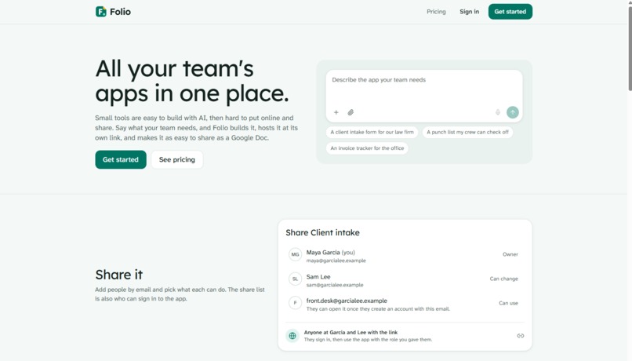The image size is (632, 361).
Task: Click the SL avatar for Sam Lee
Action: point(295,279)
